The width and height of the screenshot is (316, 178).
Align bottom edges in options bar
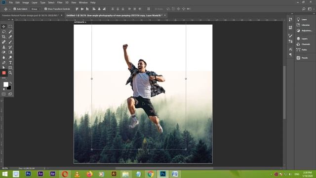(87, 9)
